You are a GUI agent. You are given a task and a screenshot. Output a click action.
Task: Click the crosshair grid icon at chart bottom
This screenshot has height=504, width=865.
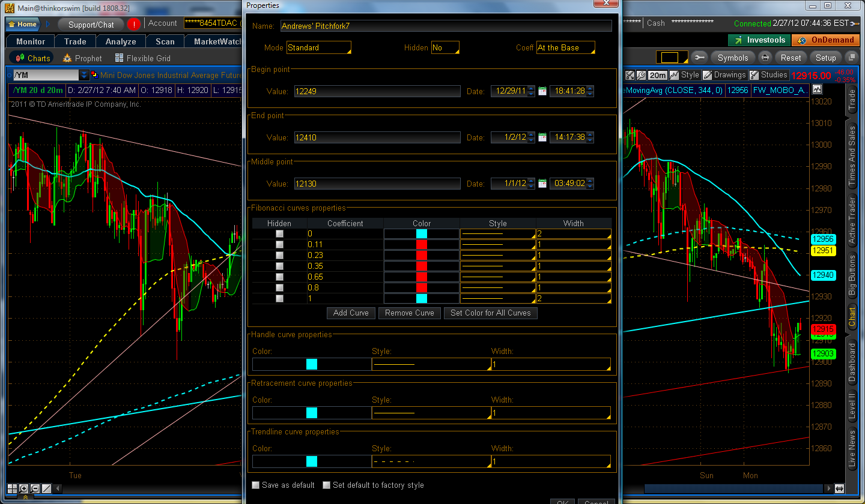coord(13,488)
